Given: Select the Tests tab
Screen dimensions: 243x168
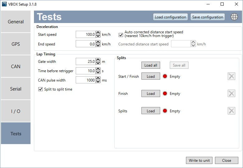Looking at the screenshot, I should (16, 133).
